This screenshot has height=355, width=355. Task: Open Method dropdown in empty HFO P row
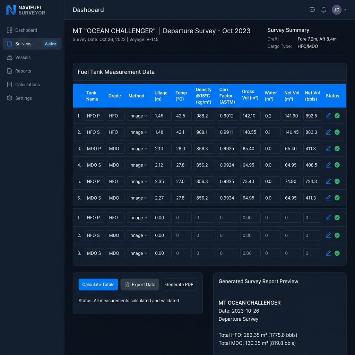tap(138, 218)
